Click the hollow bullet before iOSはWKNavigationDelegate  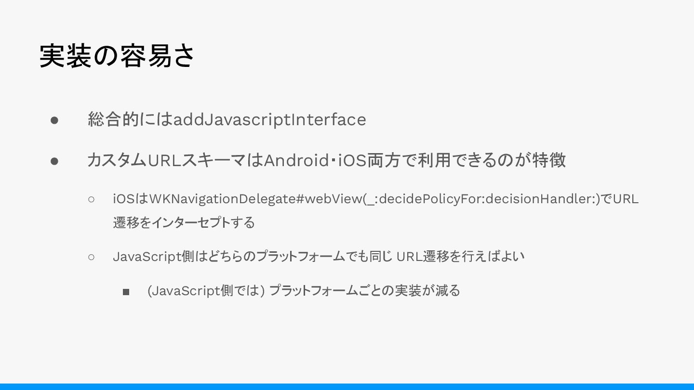coord(92,199)
